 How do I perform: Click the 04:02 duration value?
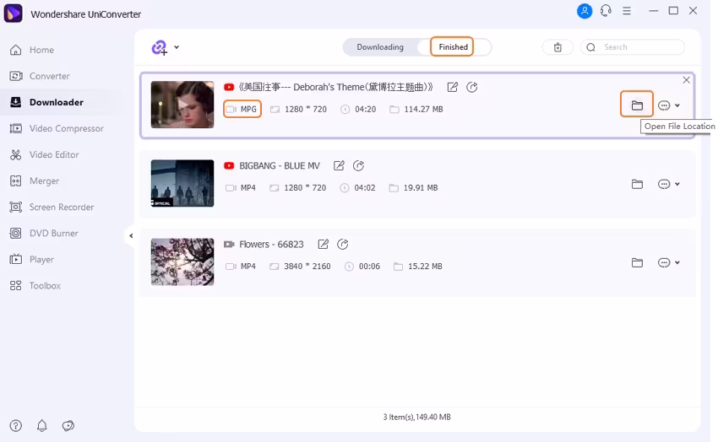tap(365, 188)
